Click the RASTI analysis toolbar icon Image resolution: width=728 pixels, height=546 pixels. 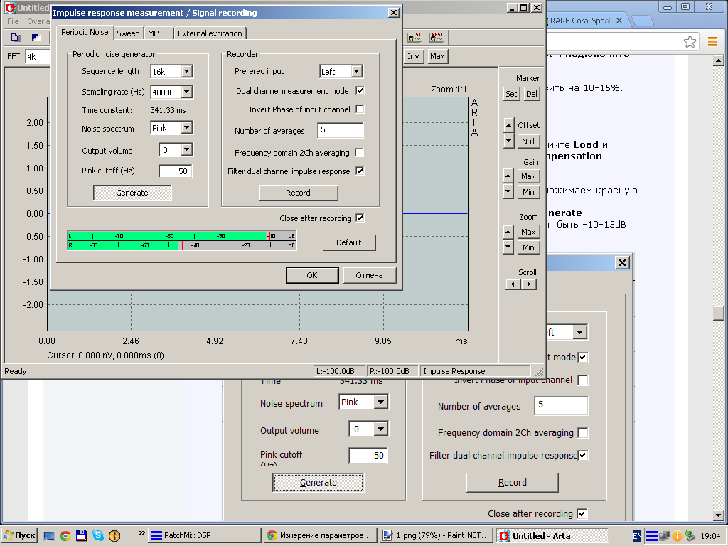(437, 38)
